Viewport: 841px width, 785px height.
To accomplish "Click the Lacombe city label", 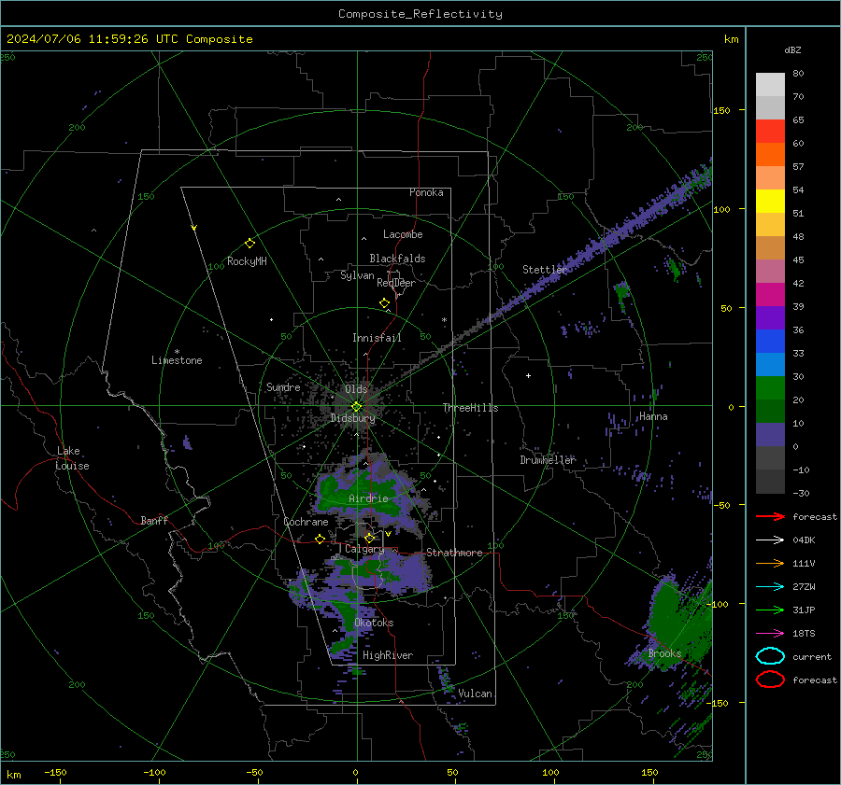I will [x=403, y=234].
